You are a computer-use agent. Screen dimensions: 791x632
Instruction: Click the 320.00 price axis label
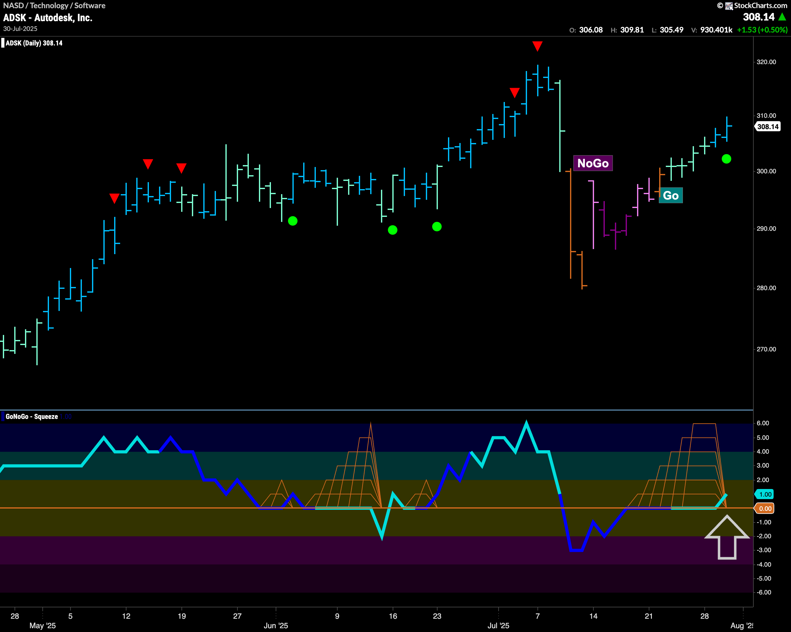click(766, 62)
